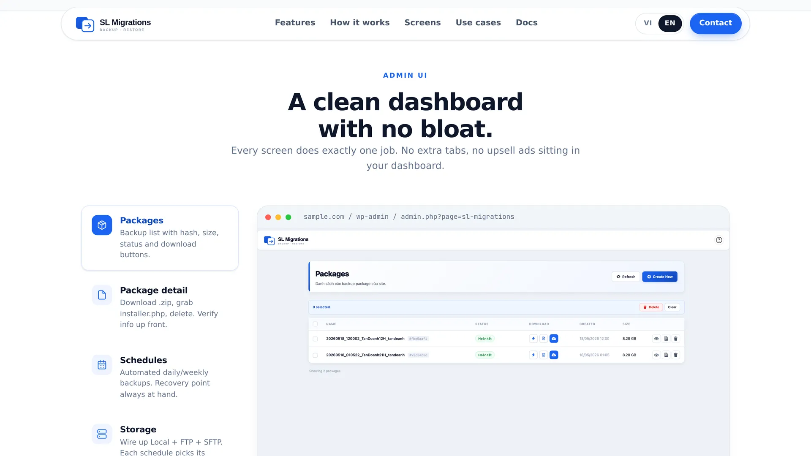Click cloud download icon for TanDoanh12H row
The height and width of the screenshot is (456, 811).
[x=554, y=339]
